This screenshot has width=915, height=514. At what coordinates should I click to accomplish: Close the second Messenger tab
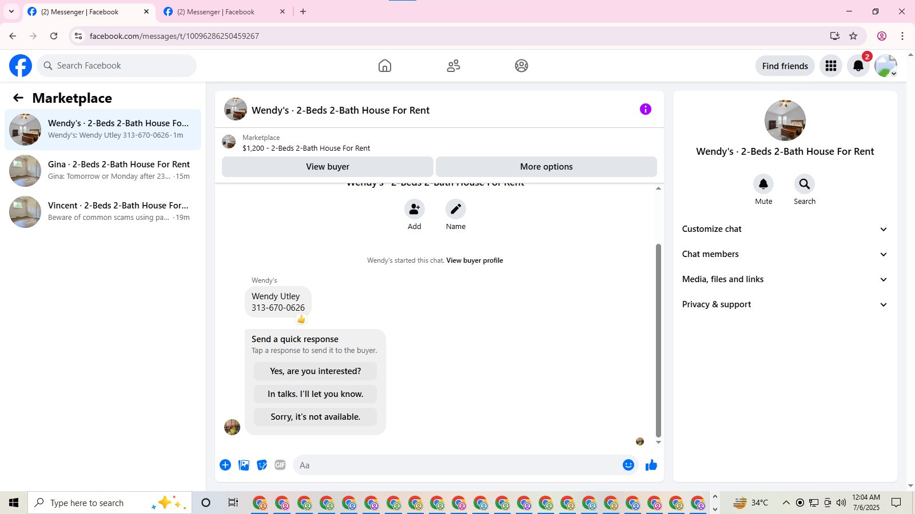click(x=283, y=11)
